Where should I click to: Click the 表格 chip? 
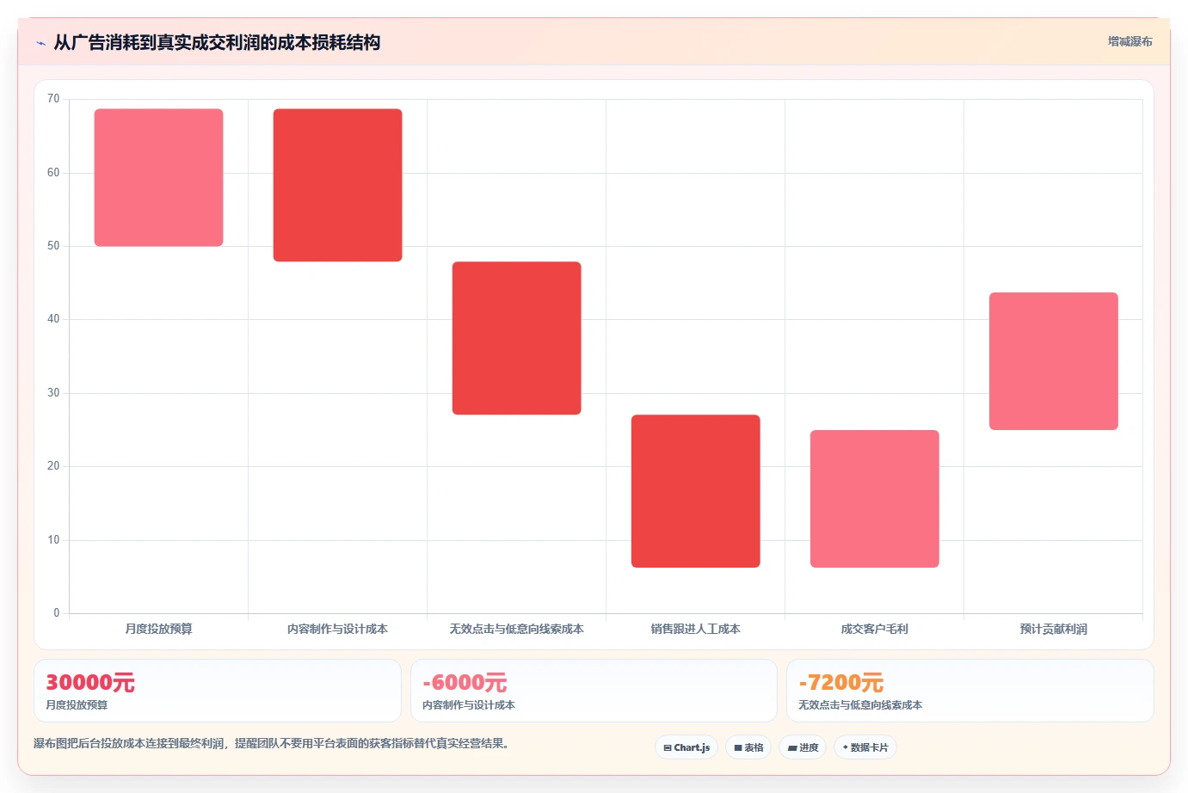(748, 747)
